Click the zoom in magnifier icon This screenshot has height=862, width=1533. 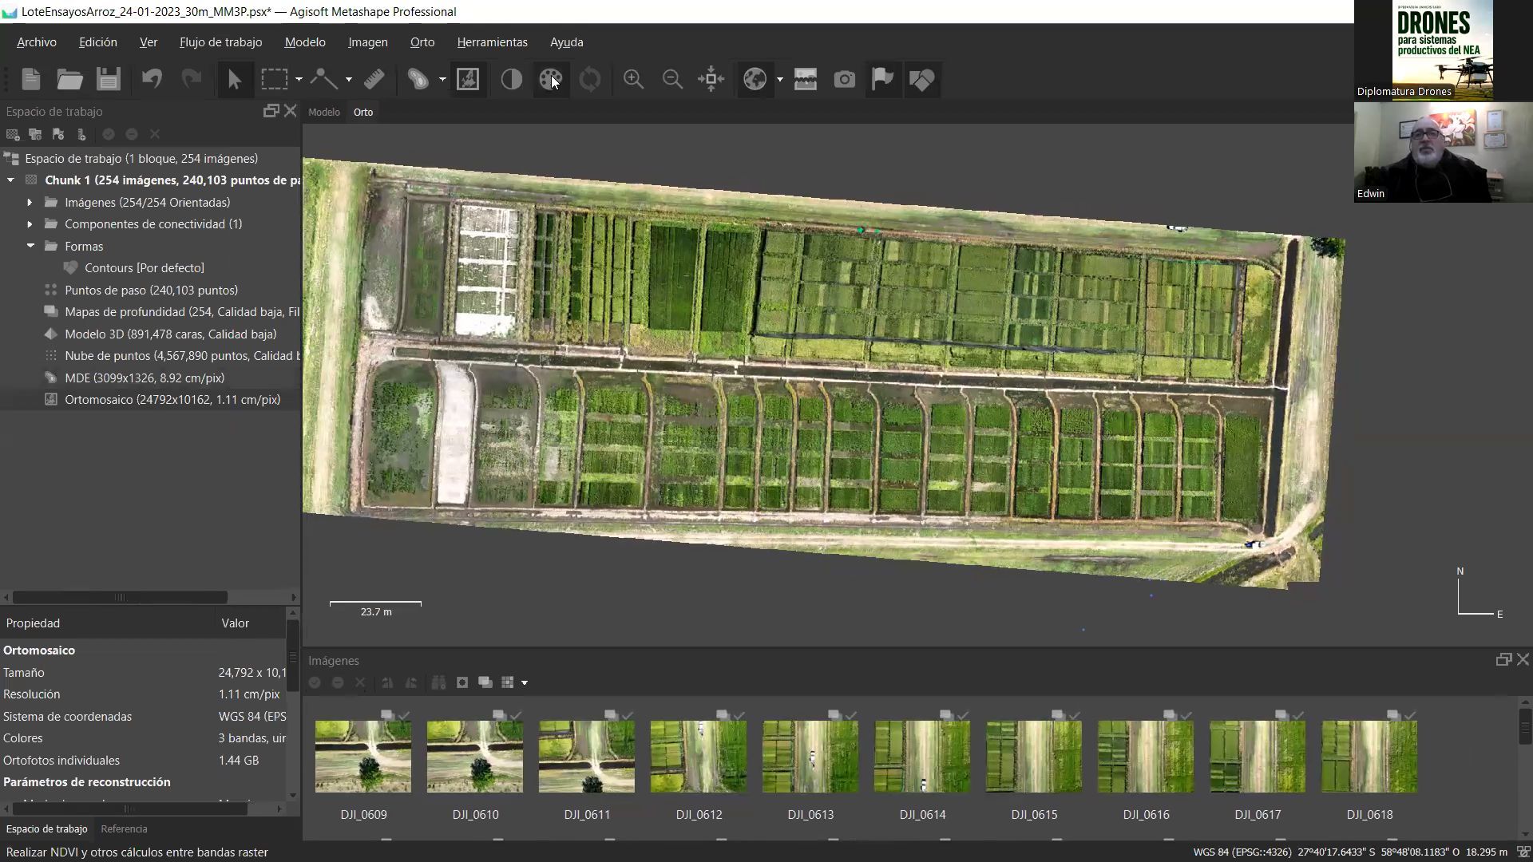click(x=633, y=79)
